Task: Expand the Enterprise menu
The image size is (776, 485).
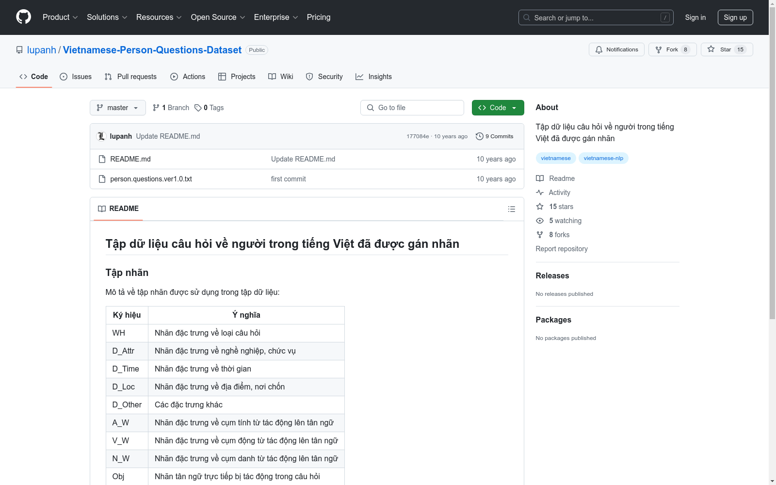Action: (x=276, y=17)
